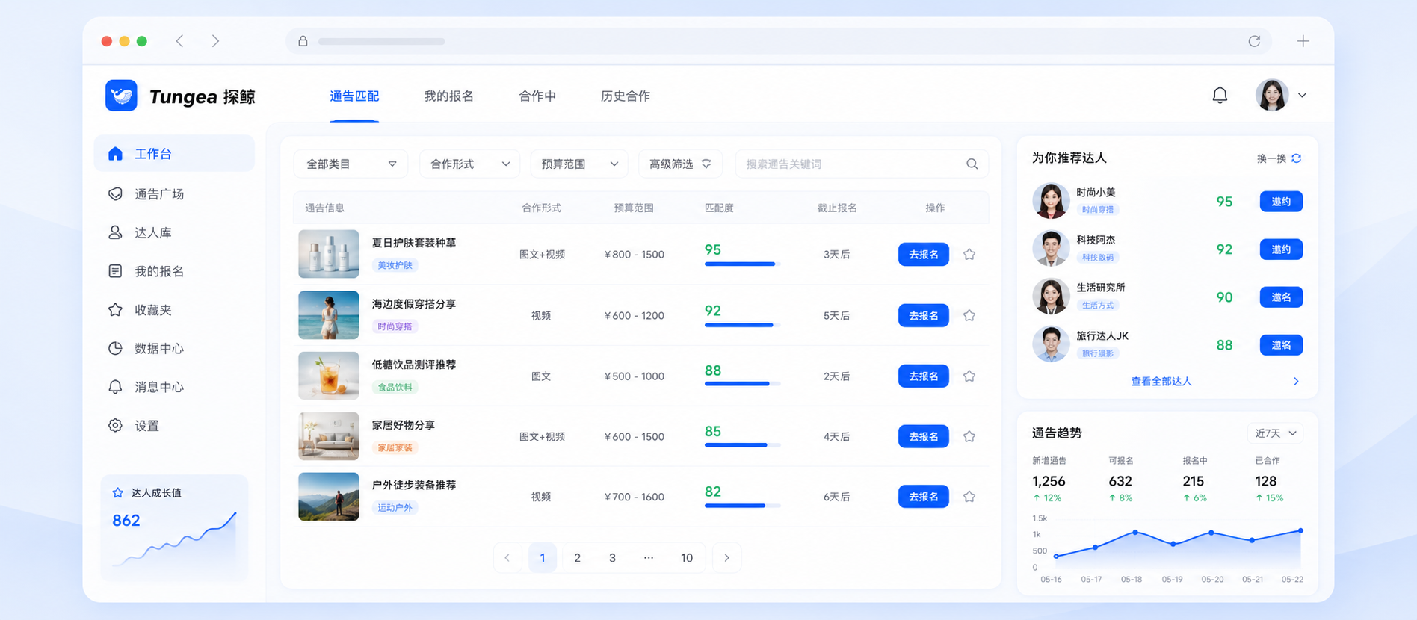Expand the account menu chevron beside avatar

point(1303,95)
